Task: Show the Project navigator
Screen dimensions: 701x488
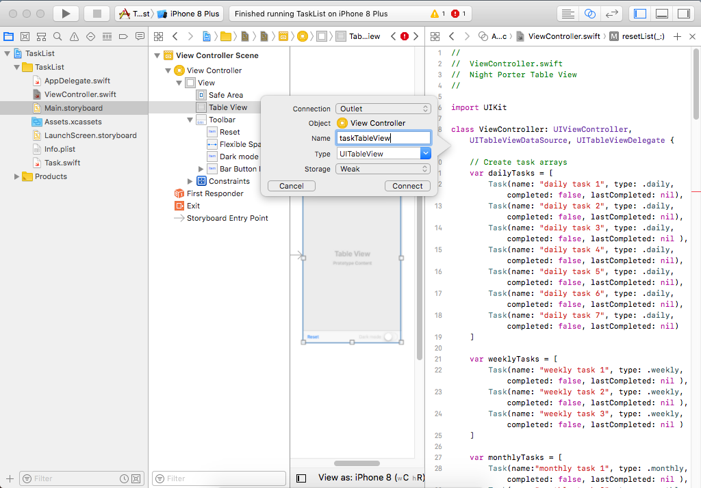Action: (8, 36)
